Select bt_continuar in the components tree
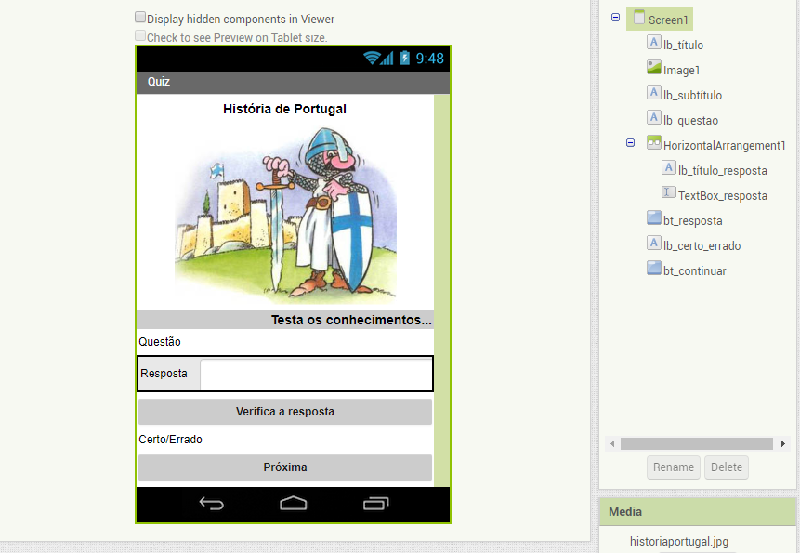800x553 pixels. 694,270
